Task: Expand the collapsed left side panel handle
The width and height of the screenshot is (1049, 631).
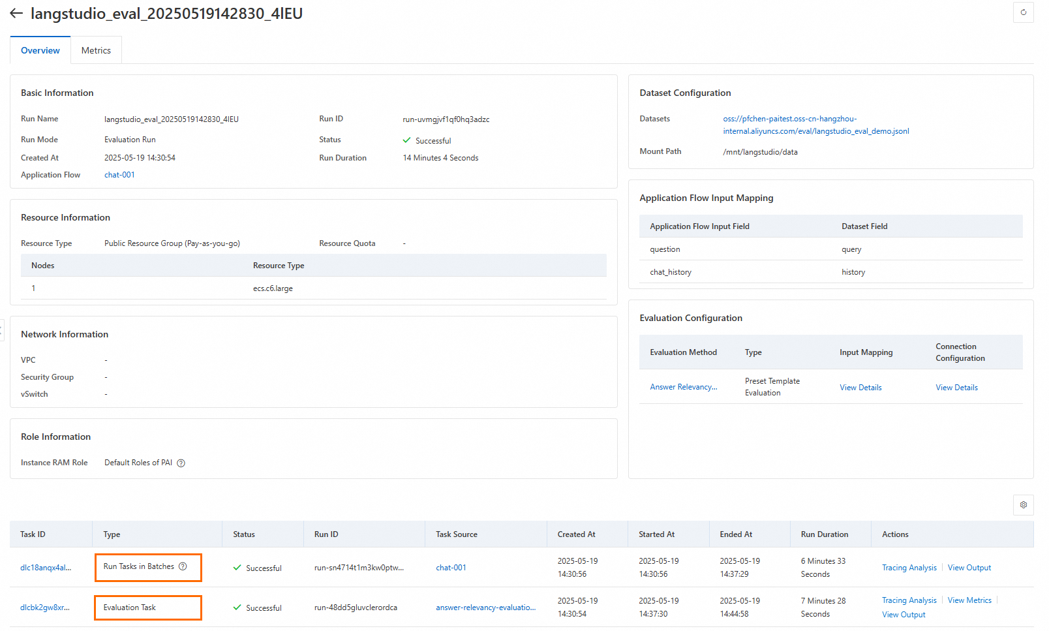Action: [x=2, y=330]
